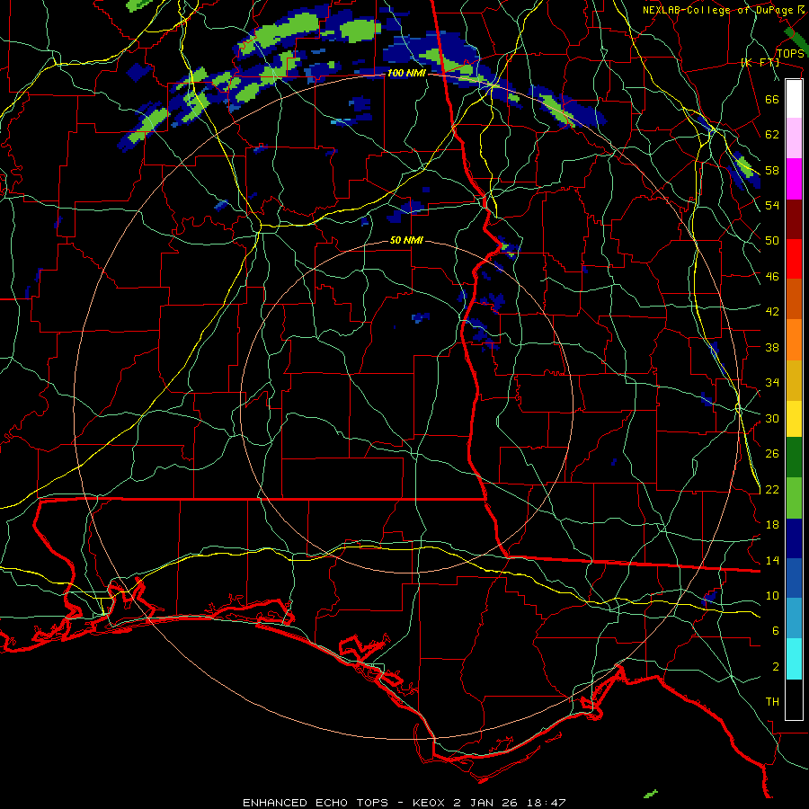Screen dimensions: 809x809
Task: Click the legend value 42
Action: click(x=772, y=312)
